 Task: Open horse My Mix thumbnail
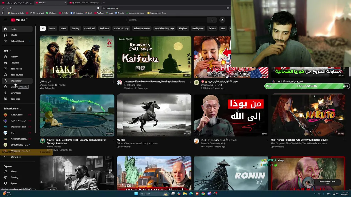pyautogui.click(x=154, y=115)
